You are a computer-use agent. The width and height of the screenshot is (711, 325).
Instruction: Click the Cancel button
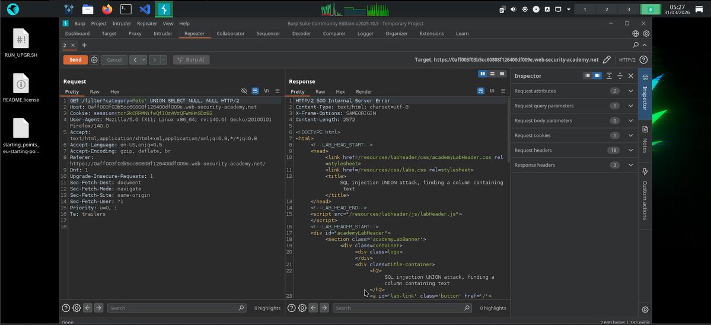(114, 60)
